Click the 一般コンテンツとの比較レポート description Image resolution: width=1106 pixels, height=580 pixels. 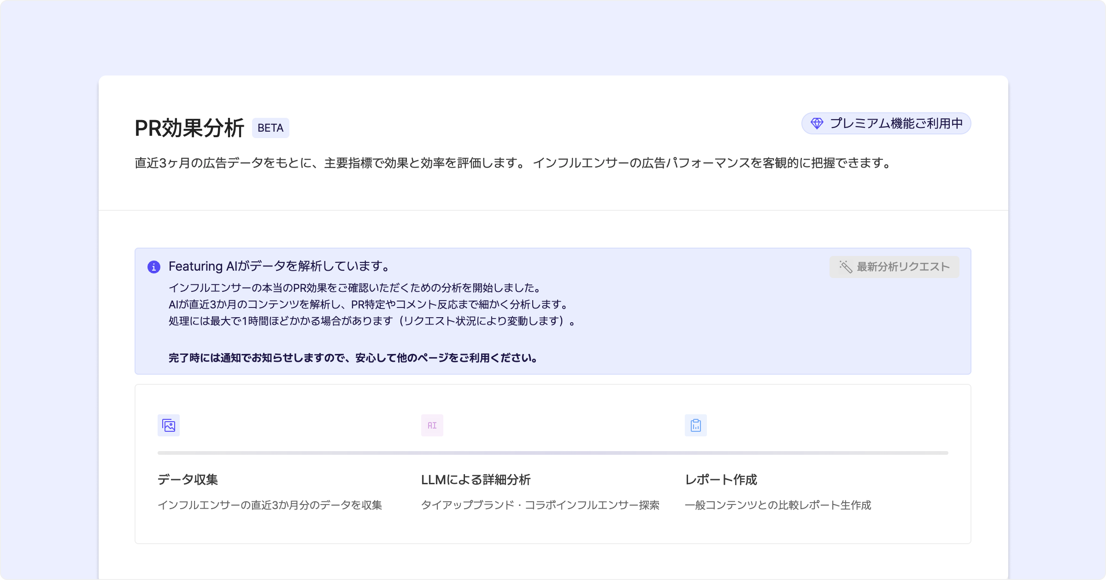pyautogui.click(x=778, y=505)
